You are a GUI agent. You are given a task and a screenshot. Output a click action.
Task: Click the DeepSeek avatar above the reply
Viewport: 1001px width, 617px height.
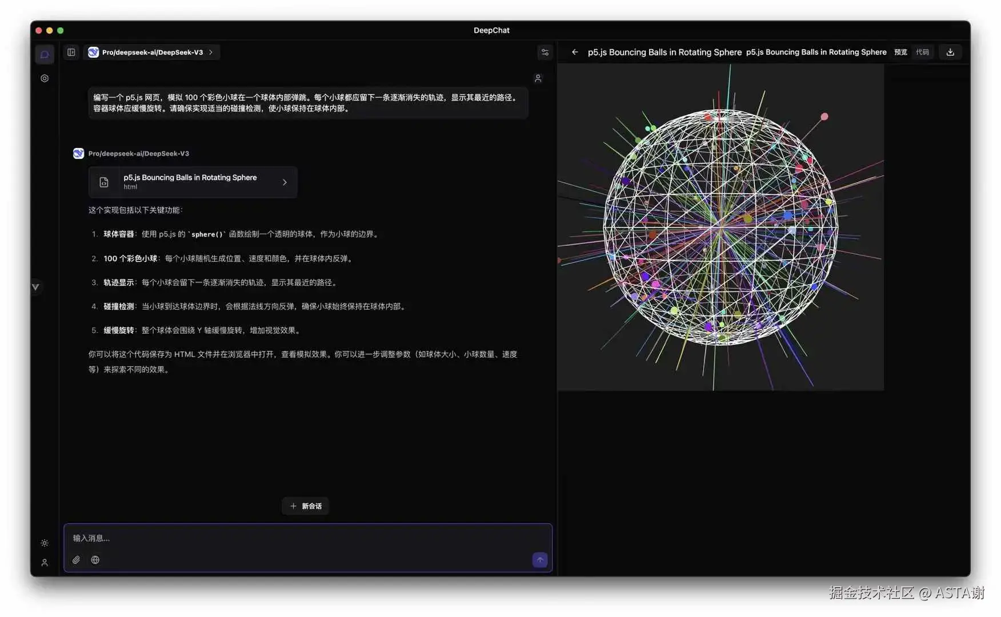78,153
